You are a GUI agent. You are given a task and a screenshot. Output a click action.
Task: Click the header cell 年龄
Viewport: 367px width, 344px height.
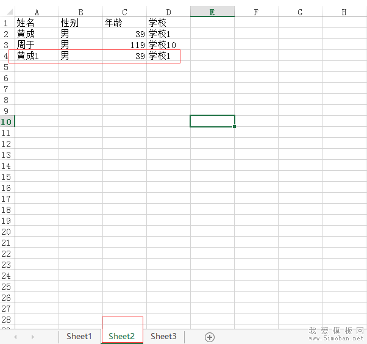pos(124,23)
